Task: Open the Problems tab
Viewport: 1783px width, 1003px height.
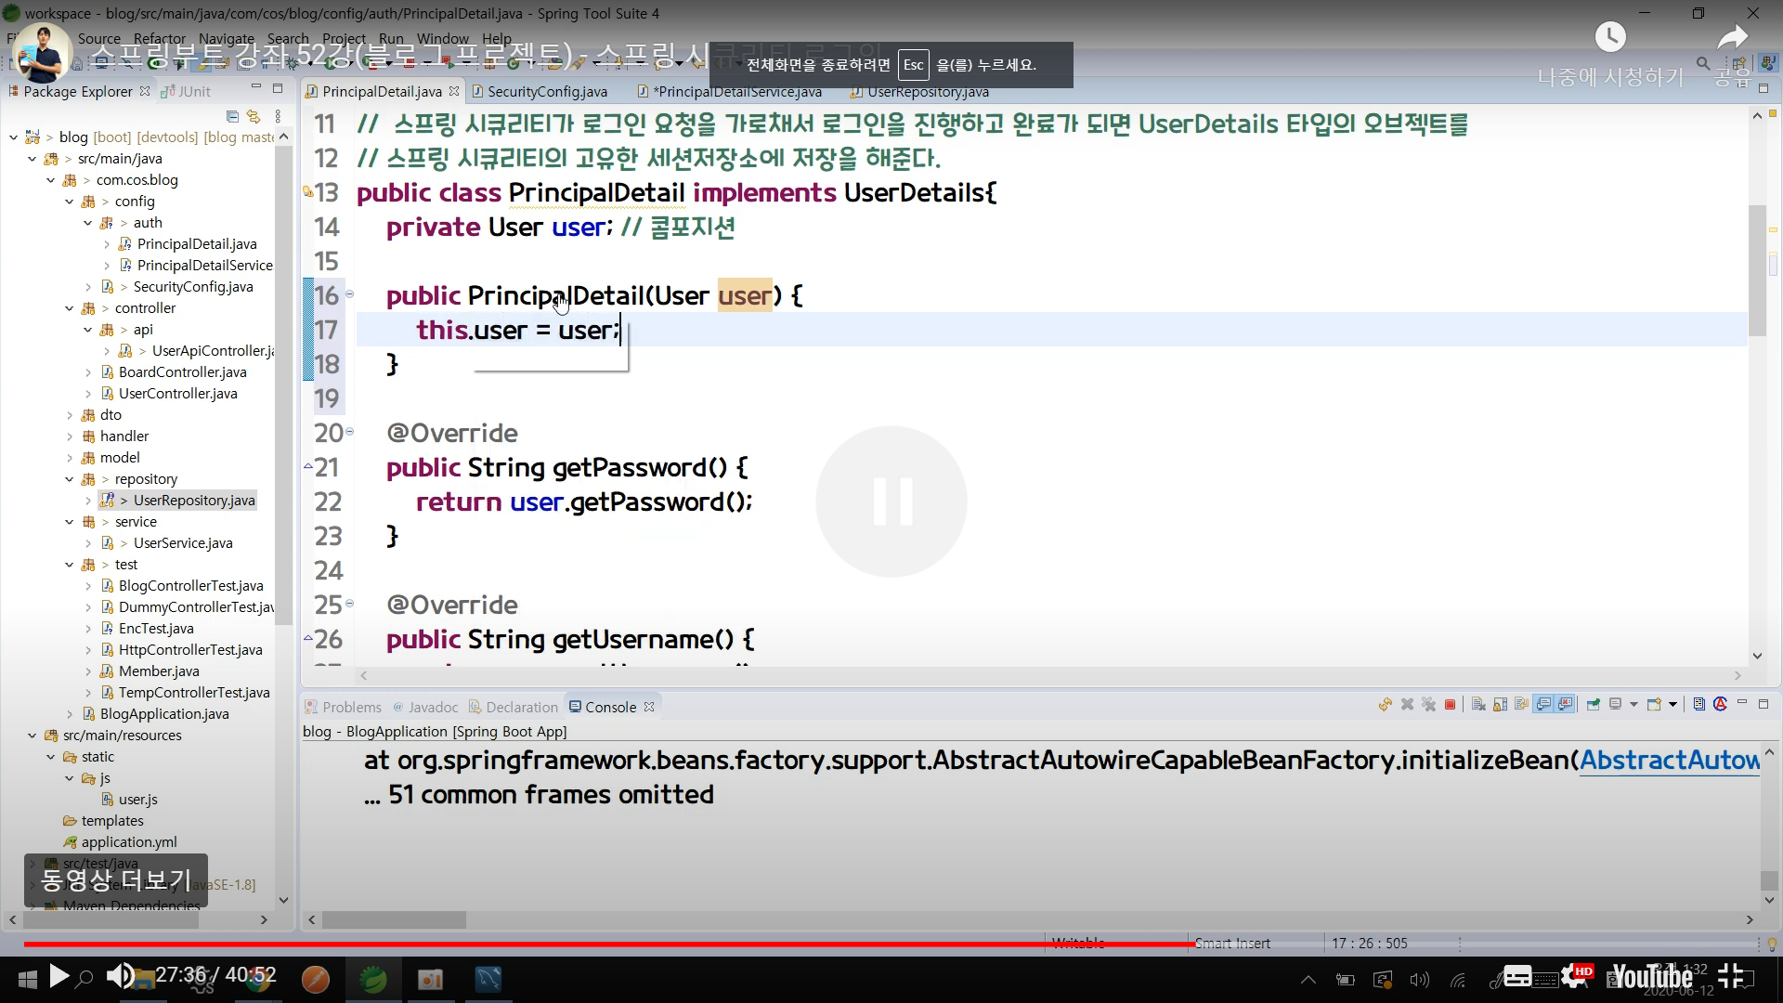Action: click(351, 707)
